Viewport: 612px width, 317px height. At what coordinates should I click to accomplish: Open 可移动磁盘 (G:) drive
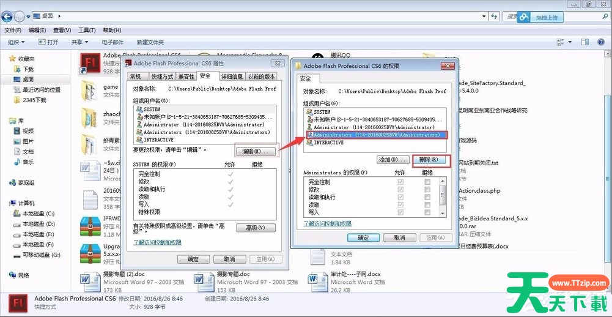37,255
